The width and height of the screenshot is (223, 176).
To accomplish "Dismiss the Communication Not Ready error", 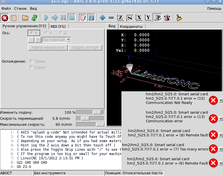I will coord(221,100).
